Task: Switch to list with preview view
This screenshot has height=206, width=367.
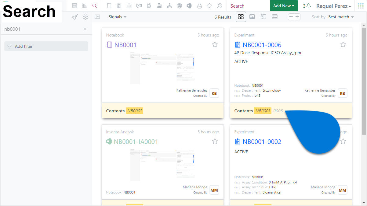Action: [x=263, y=17]
